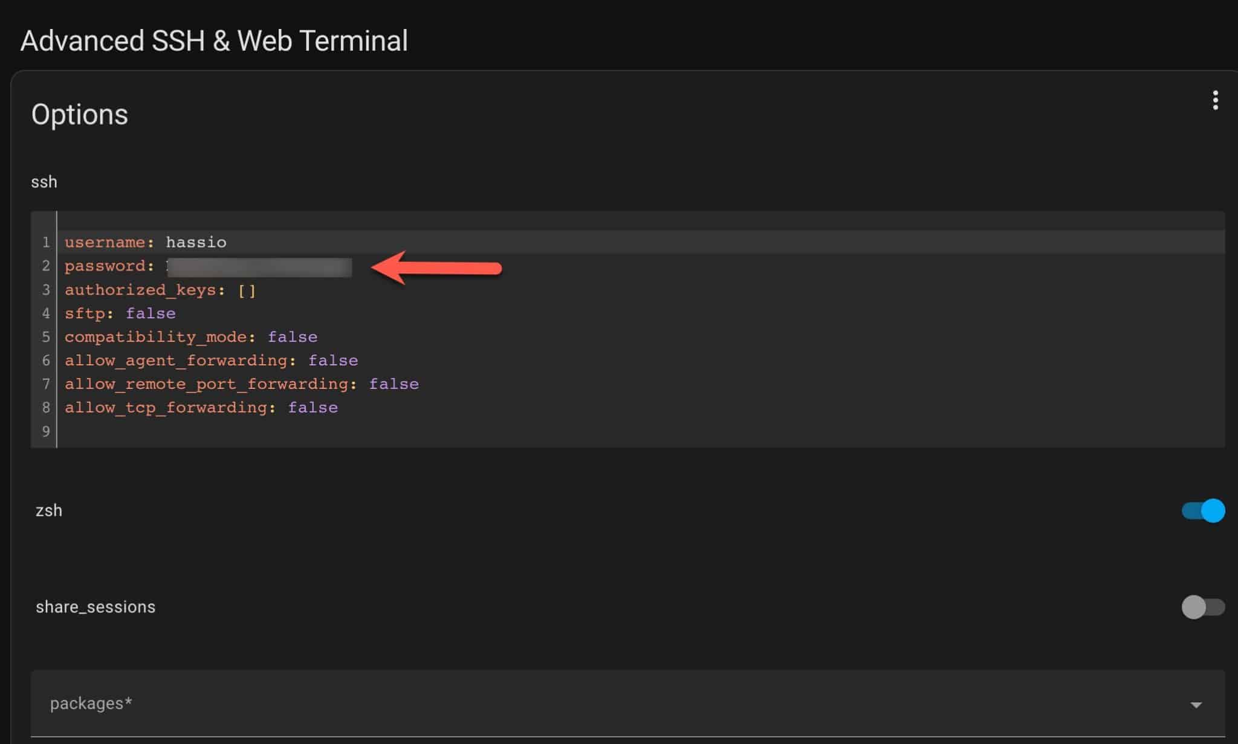This screenshot has width=1238, height=744.
Task: Click line number 2 in the gutter
Action: pyautogui.click(x=45, y=266)
